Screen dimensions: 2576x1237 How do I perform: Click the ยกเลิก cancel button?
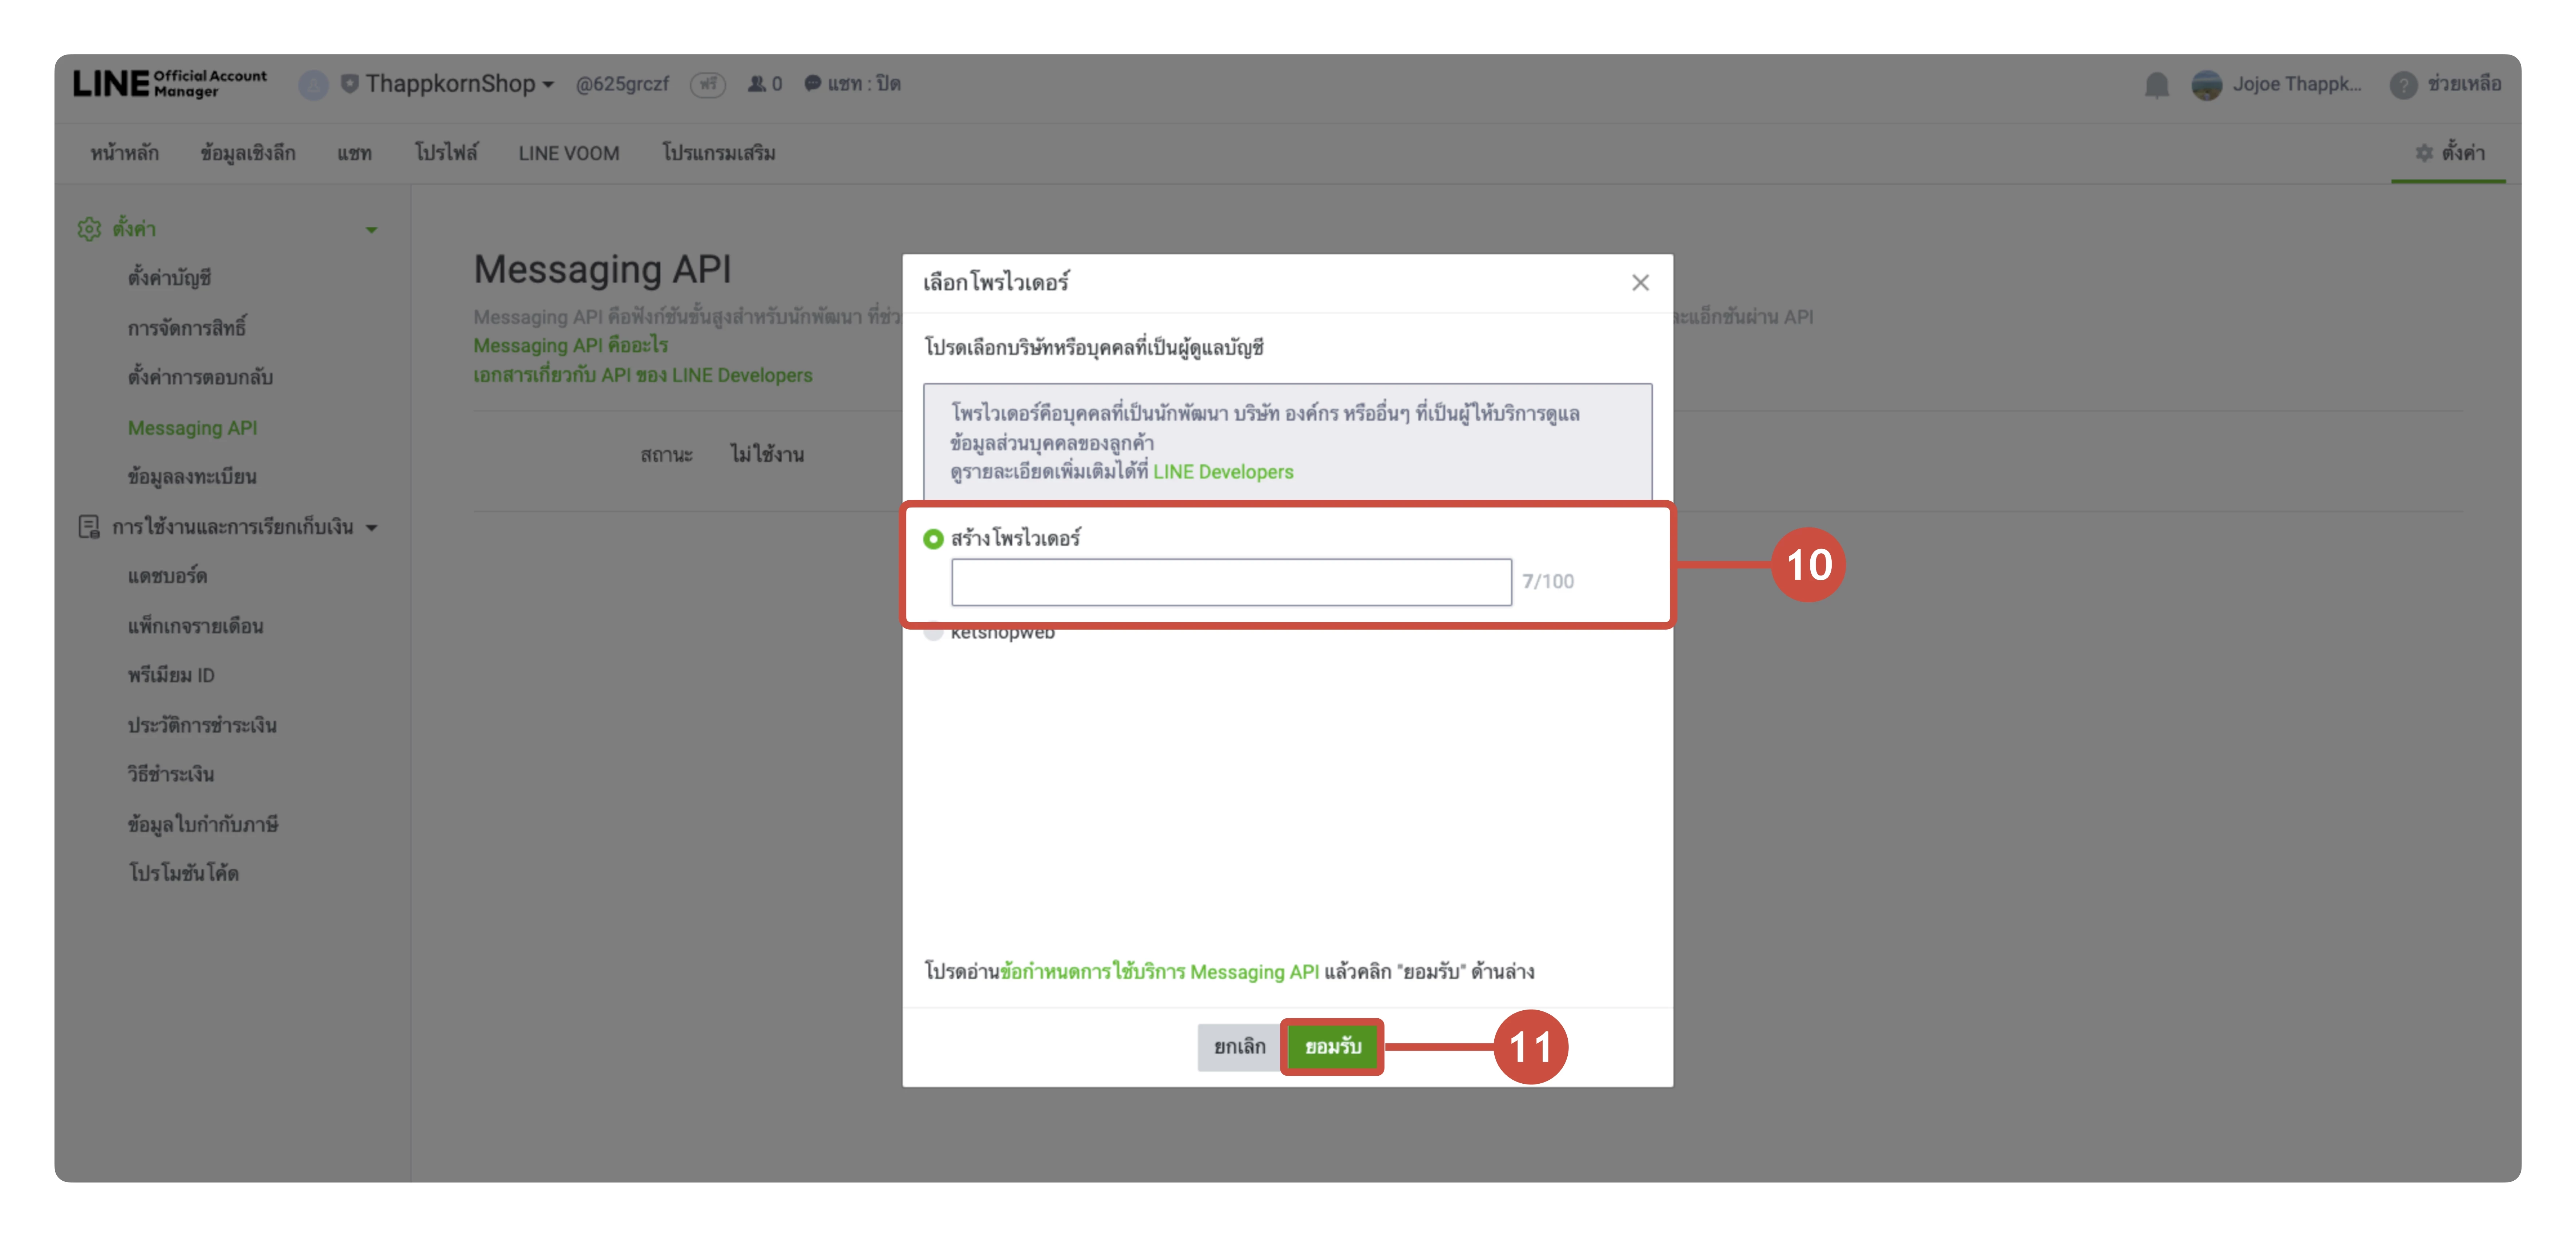pyautogui.click(x=1239, y=1047)
